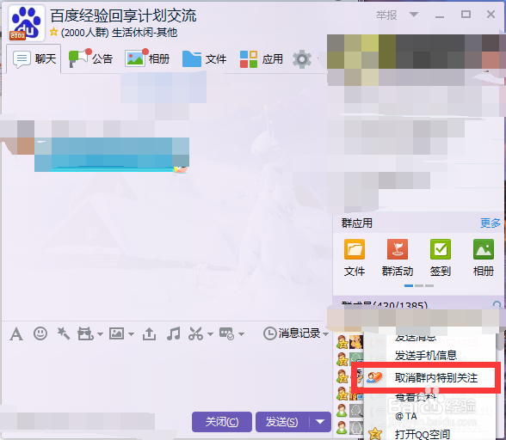Open 文件 orange folder in 群应用
Image resolution: width=506 pixels, height=440 pixels.
point(355,249)
